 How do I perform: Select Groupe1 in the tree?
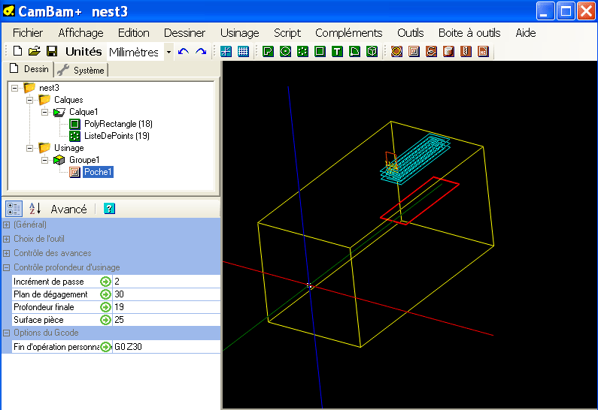click(84, 160)
